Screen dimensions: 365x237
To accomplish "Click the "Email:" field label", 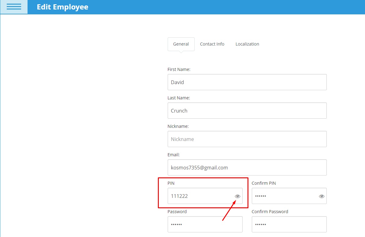I will click(x=173, y=155).
